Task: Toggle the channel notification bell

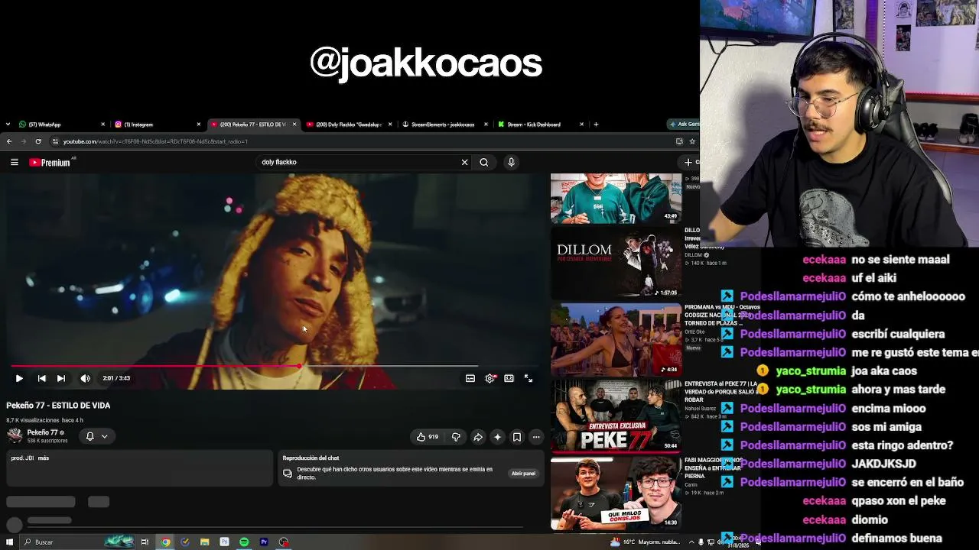Action: 89,436
